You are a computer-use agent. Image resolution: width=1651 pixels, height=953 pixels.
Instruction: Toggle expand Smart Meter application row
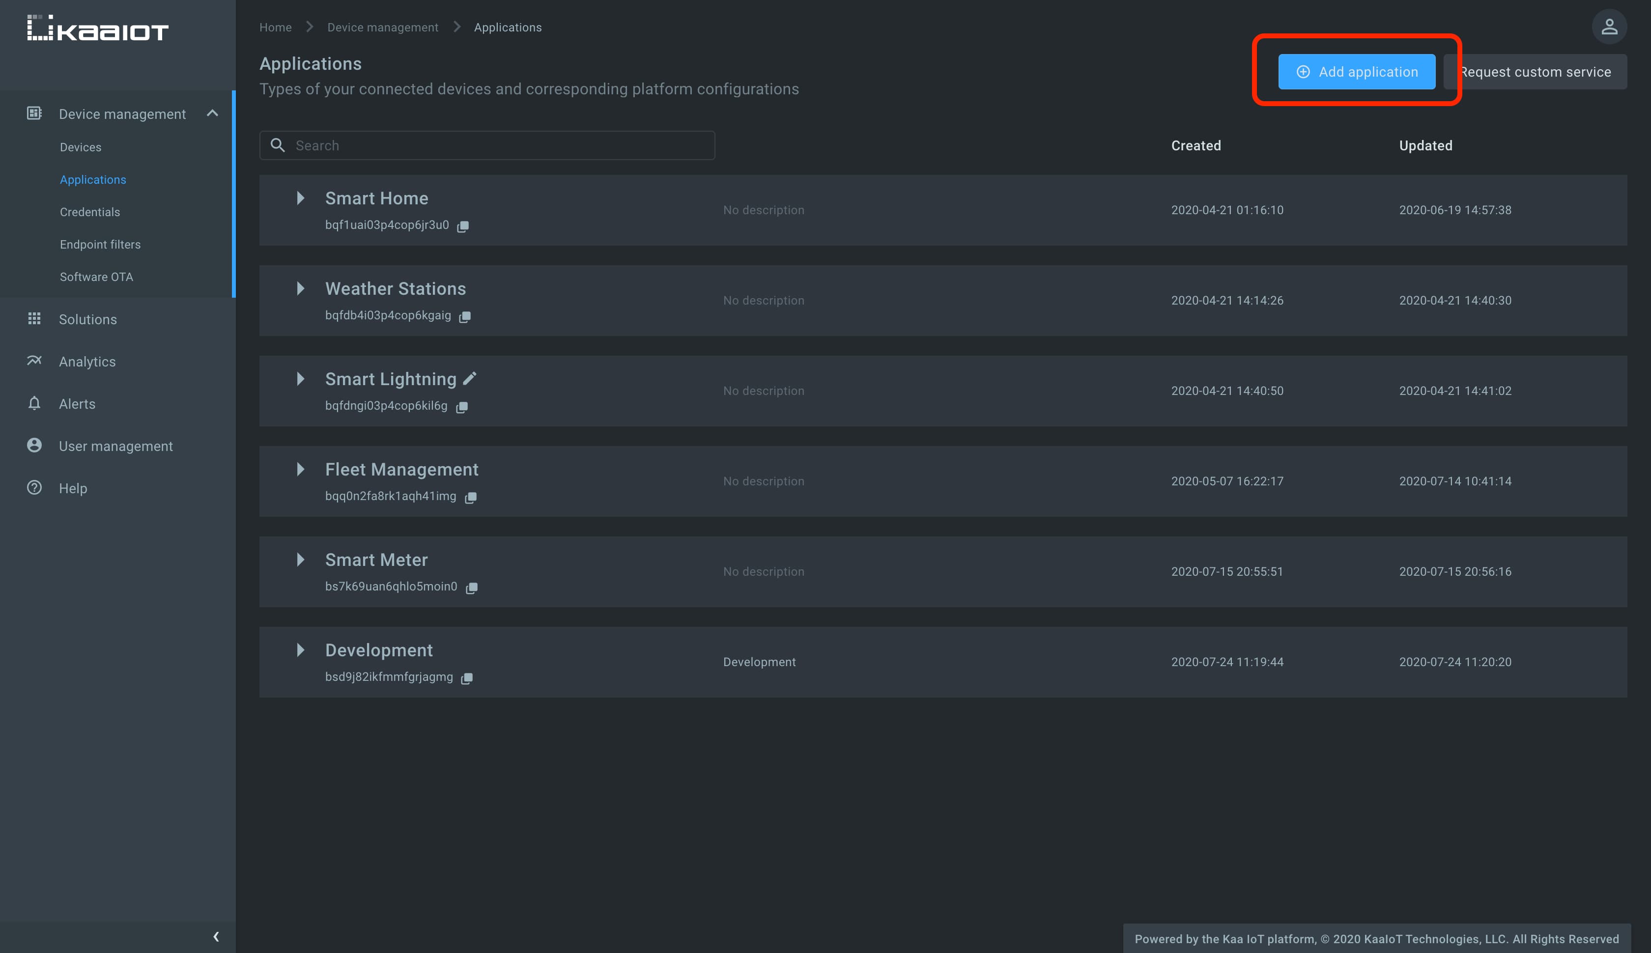[300, 560]
